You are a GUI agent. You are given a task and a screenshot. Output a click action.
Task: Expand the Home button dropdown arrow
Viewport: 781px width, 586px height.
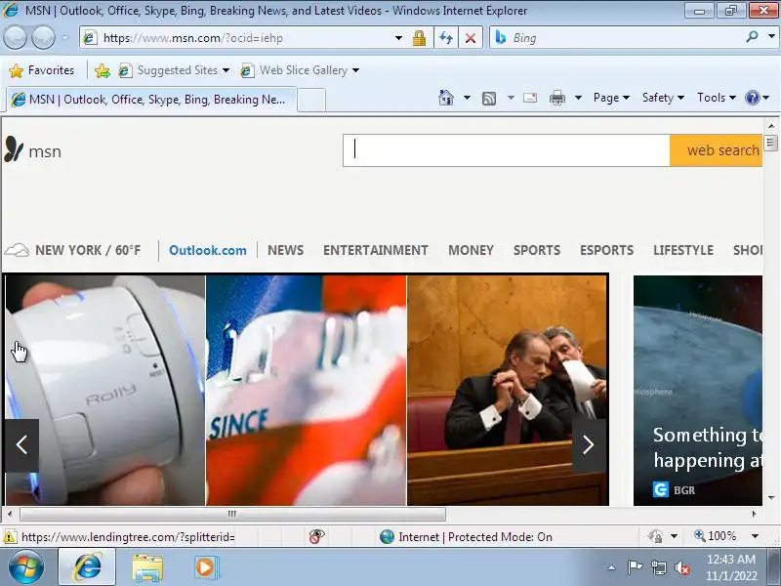pyautogui.click(x=467, y=98)
